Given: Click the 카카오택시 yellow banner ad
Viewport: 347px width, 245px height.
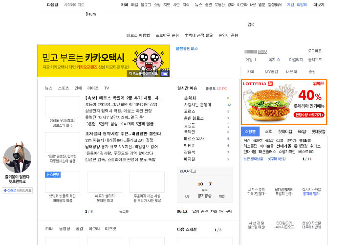Looking at the screenshot, I should [x=103, y=61].
